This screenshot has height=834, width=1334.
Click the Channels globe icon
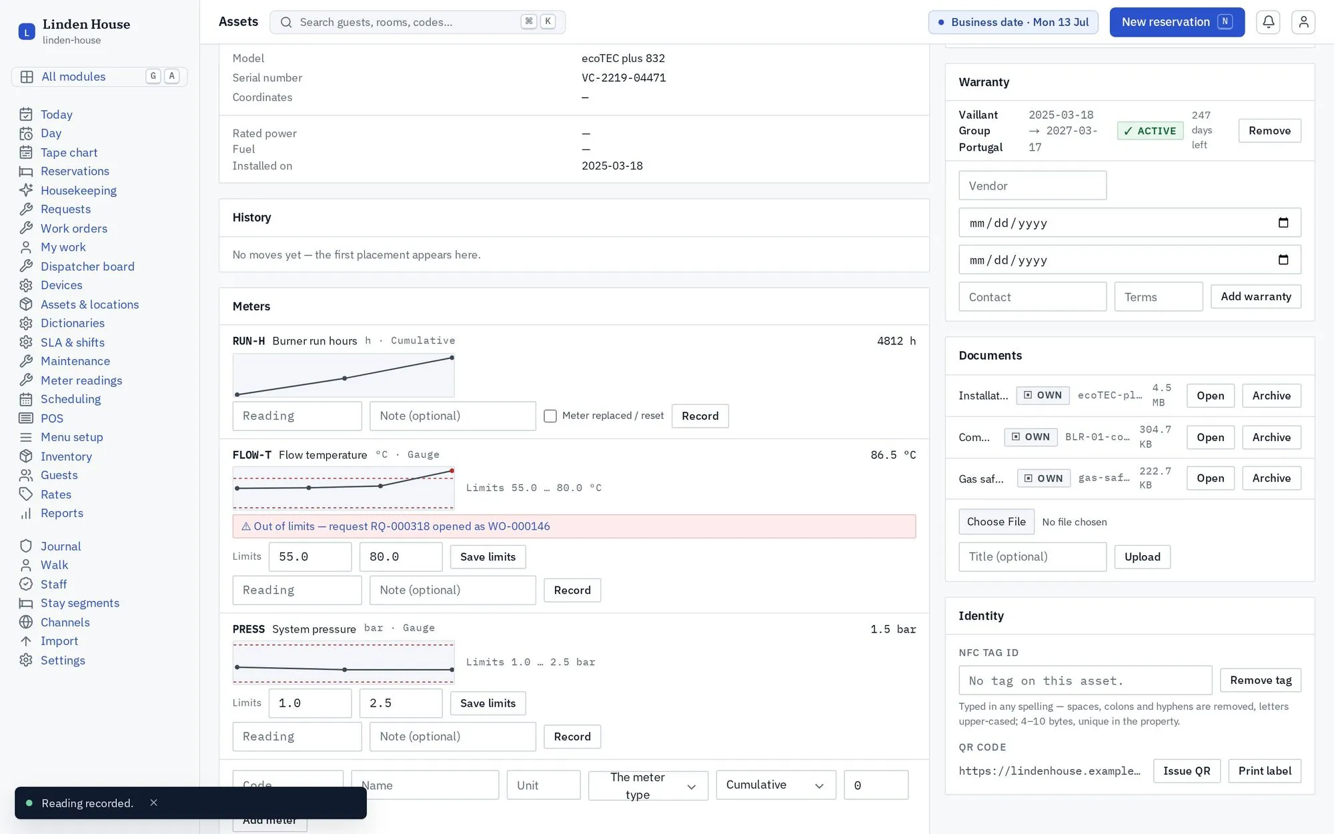pyautogui.click(x=26, y=622)
